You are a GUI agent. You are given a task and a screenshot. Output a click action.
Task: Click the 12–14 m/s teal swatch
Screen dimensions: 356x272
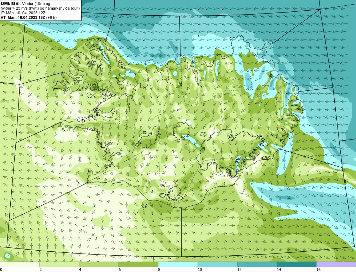(x=257, y=264)
